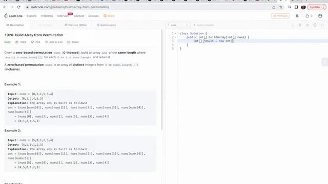The width and height of the screenshot is (328, 184).
Task: Click the comment count icon showing 204
Action: 32,42
